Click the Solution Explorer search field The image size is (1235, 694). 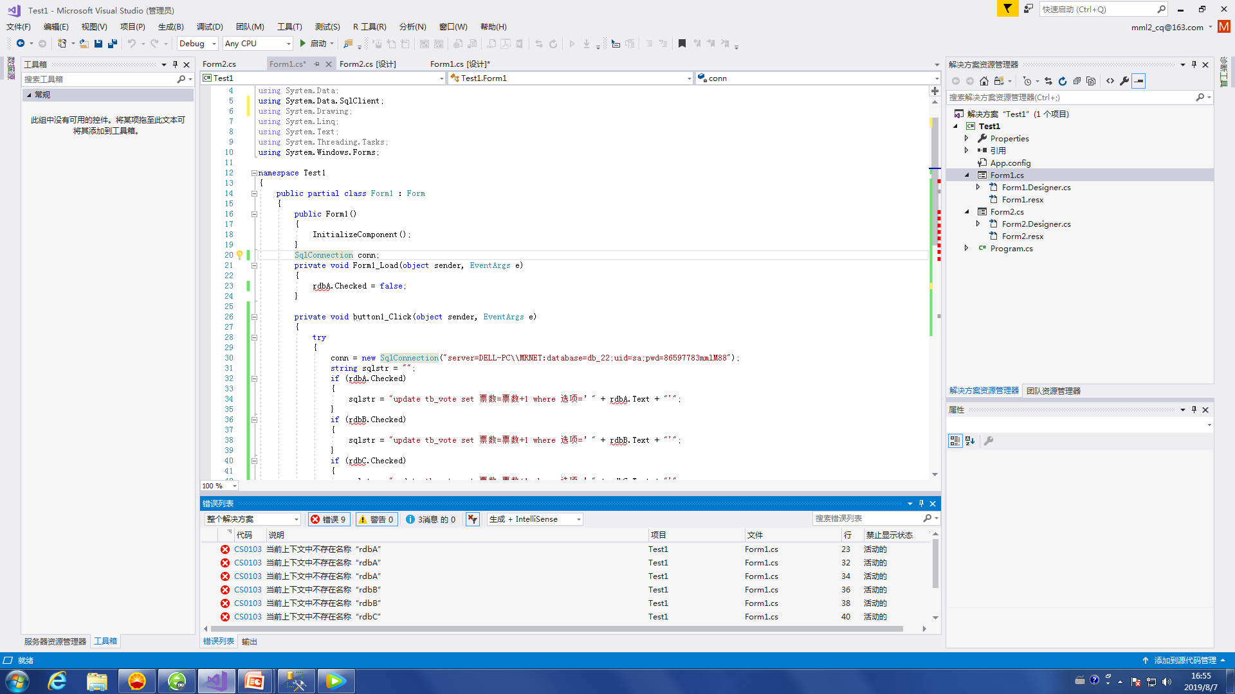(x=1071, y=98)
